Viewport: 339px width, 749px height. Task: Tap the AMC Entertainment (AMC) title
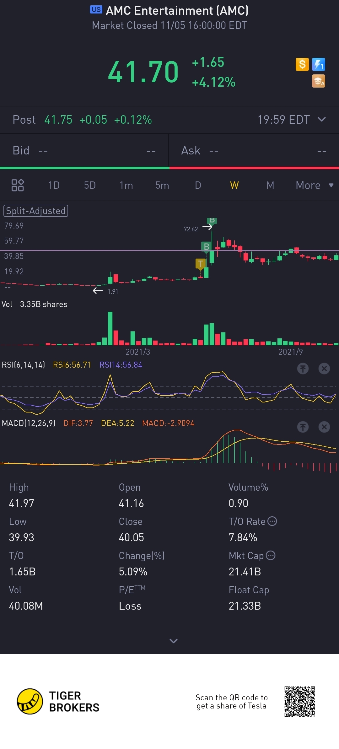click(177, 10)
